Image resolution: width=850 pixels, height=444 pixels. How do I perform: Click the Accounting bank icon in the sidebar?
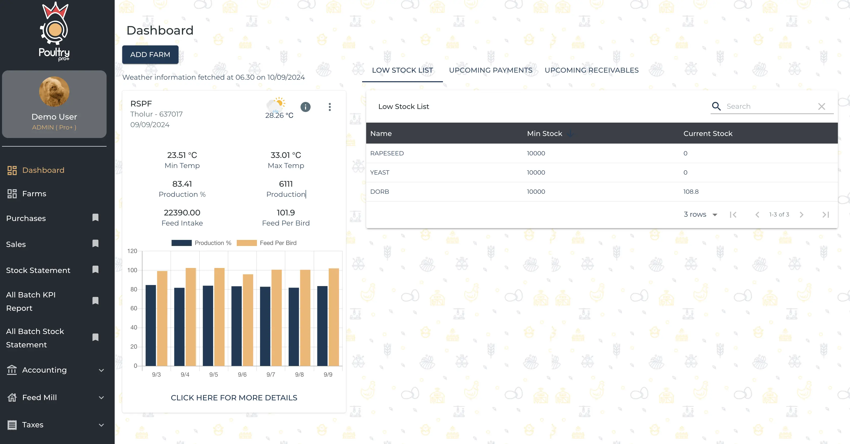(12, 370)
